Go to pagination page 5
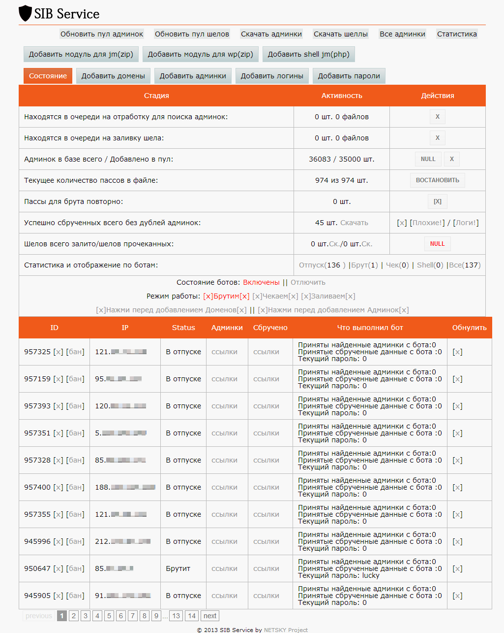504x633 pixels. click(x=109, y=616)
